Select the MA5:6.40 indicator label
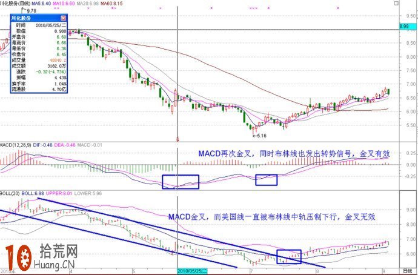Image resolution: width=418 pixels, height=275 pixels. (41, 4)
